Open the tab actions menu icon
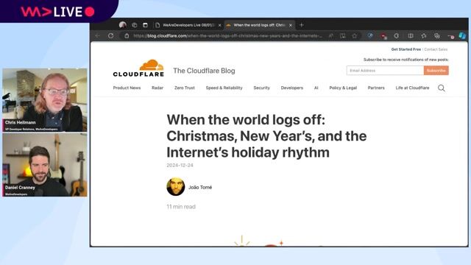This screenshot has height=265, width=471. pyautogui.click(x=146, y=25)
